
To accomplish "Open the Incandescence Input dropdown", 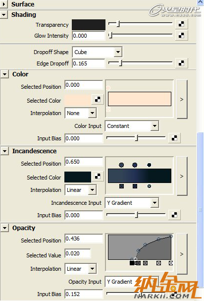I will [x=132, y=203].
